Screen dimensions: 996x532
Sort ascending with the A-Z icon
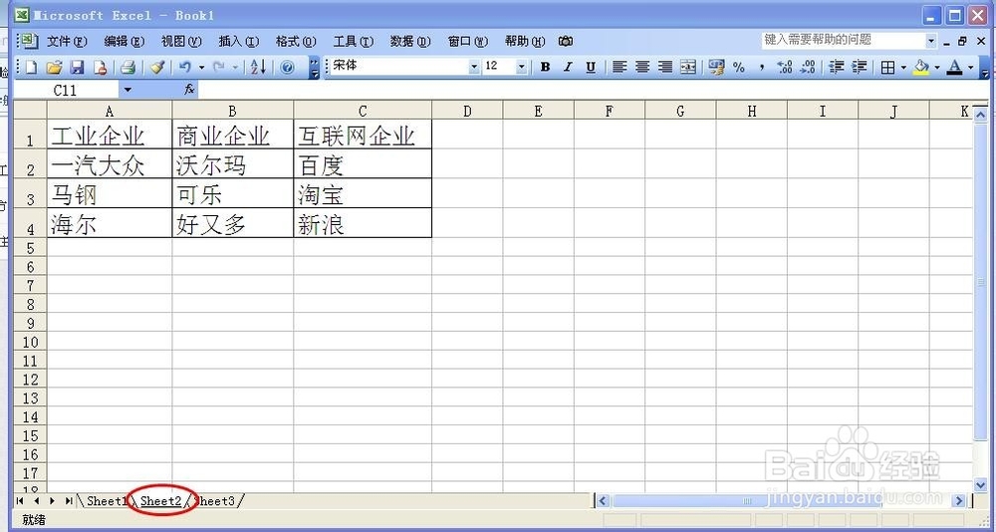(259, 67)
